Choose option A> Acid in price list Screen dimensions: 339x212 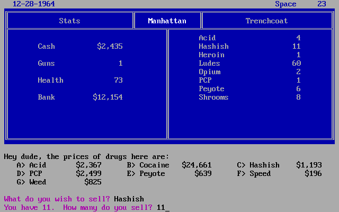point(31,165)
